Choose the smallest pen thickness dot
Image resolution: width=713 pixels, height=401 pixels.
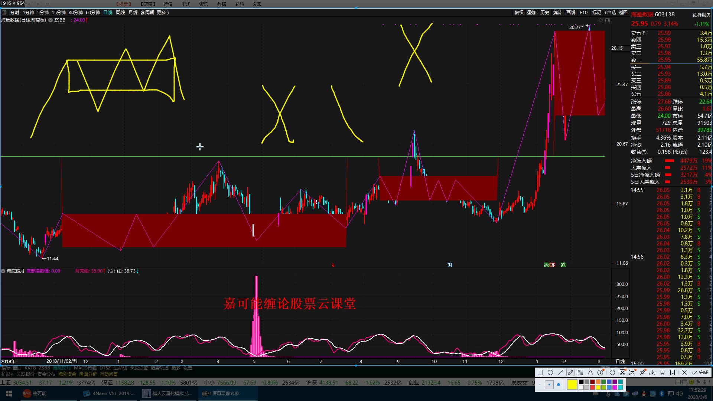(x=540, y=385)
